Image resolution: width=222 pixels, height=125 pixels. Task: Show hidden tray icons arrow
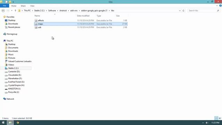203,123
